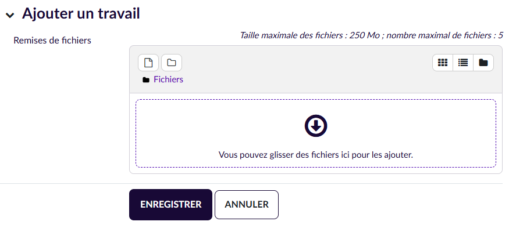Image resolution: width=516 pixels, height=225 pixels.
Task: Click the circular download arrow icon
Action: pos(316,126)
